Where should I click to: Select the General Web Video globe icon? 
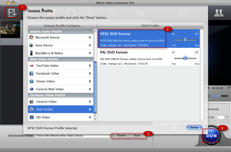click(x=31, y=89)
